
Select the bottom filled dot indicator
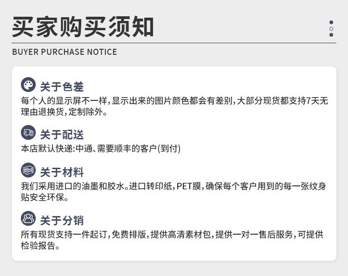[331, 35]
